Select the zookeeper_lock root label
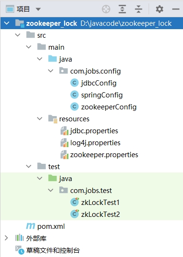Image resolution: width=183 pixels, height=257 pixels. (52, 23)
